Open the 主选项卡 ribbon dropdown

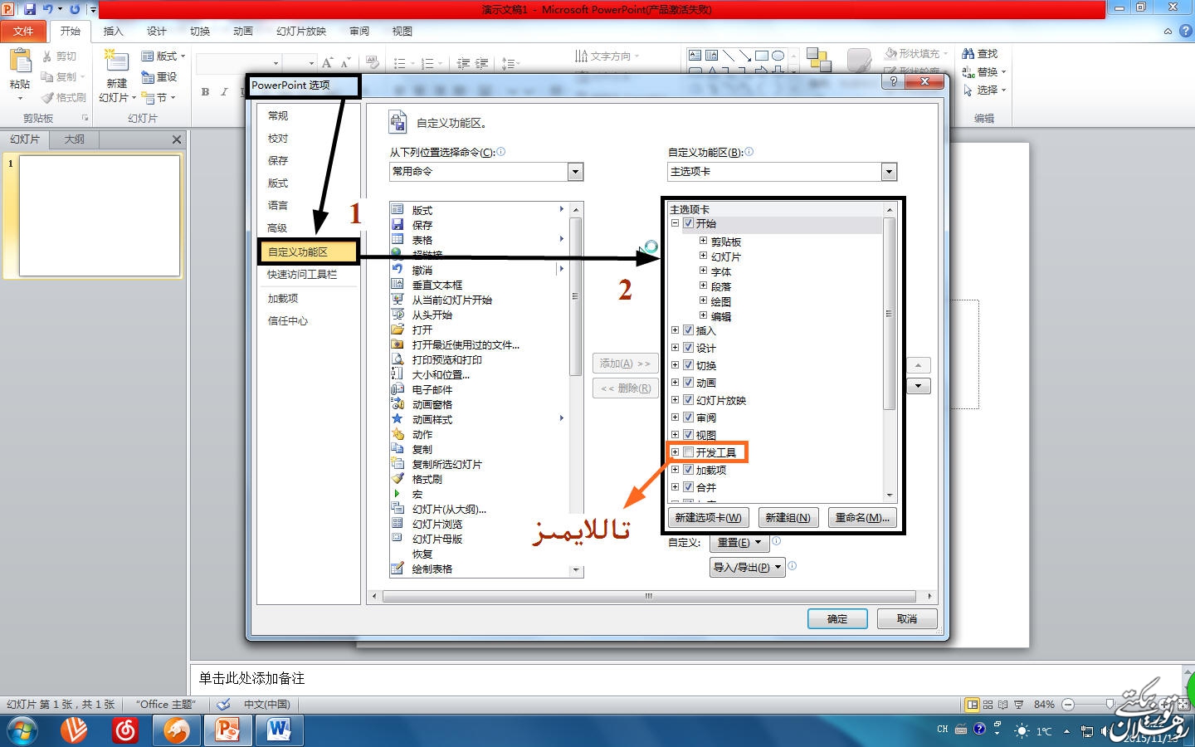click(x=889, y=172)
